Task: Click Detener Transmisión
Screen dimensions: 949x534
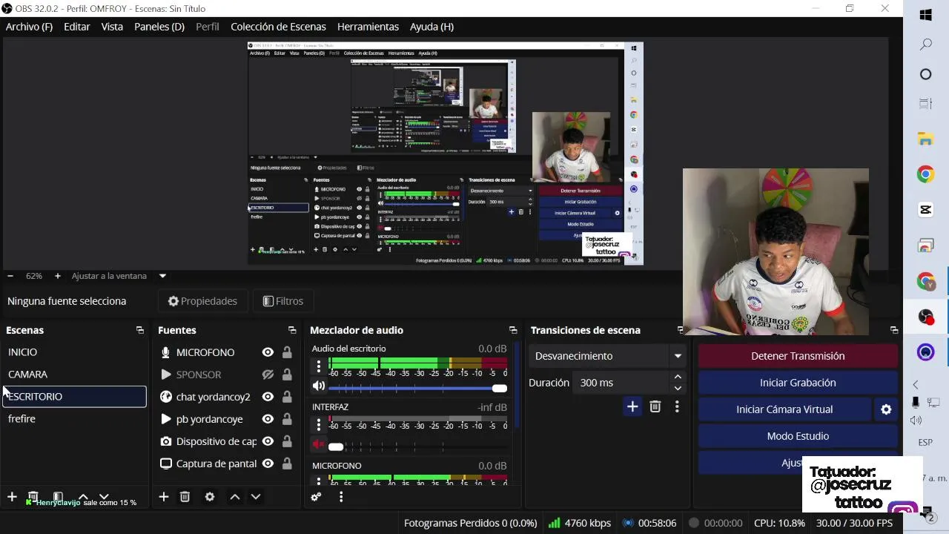Action: (x=798, y=356)
